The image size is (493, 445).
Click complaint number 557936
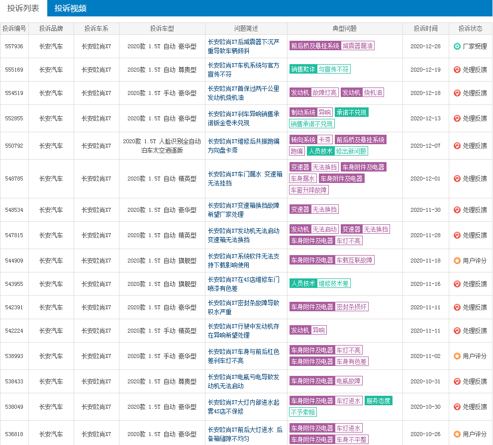click(x=14, y=47)
